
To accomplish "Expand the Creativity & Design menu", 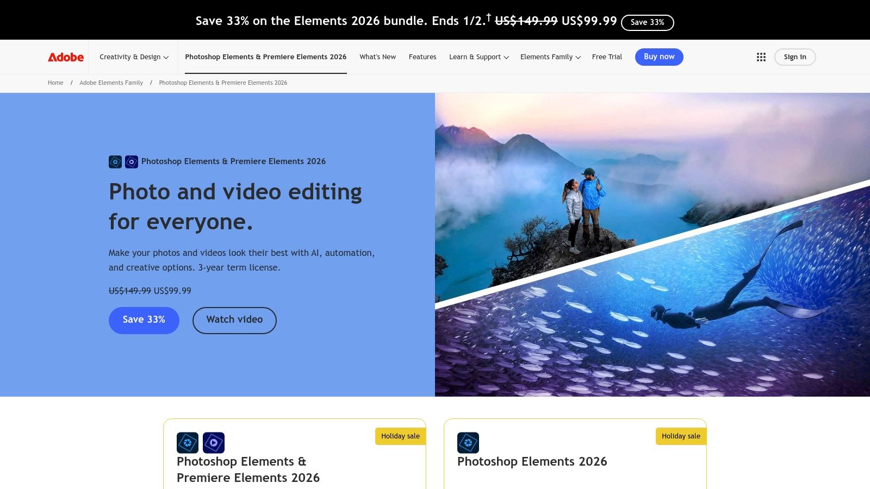I will tap(133, 57).
